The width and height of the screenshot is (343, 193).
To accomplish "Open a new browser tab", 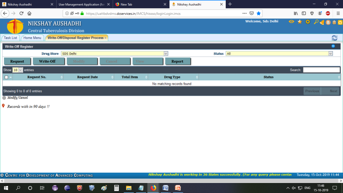I will point(230,4).
